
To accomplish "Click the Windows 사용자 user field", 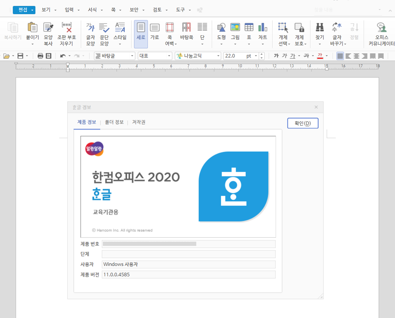I will [x=189, y=264].
